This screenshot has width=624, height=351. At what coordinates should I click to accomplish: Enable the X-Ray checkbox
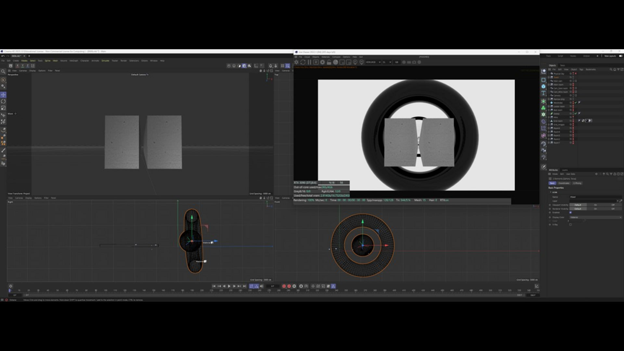pyautogui.click(x=571, y=225)
